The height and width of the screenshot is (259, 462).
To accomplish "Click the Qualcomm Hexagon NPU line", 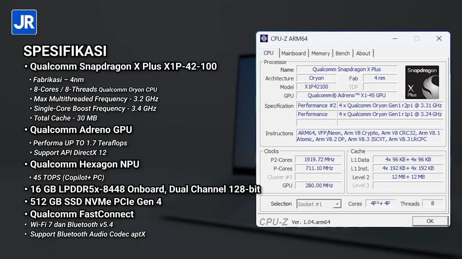I will pyautogui.click(x=84, y=164).
